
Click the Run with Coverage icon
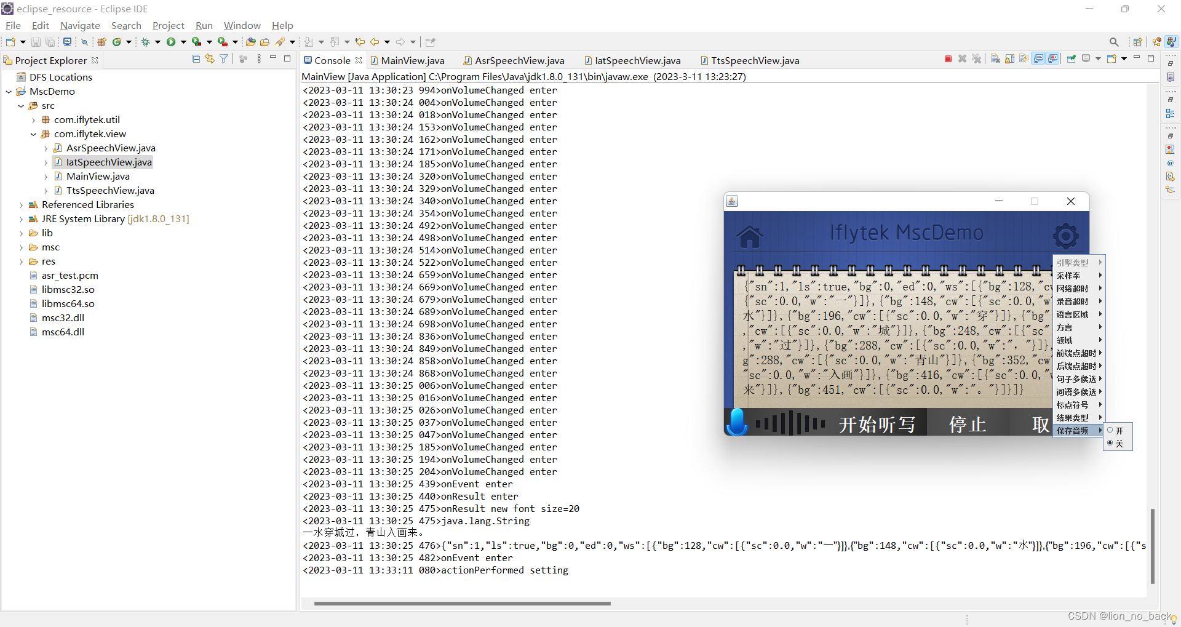click(196, 42)
